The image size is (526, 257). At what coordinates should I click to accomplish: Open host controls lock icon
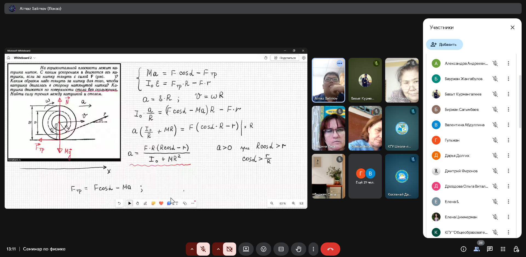tap(516, 249)
